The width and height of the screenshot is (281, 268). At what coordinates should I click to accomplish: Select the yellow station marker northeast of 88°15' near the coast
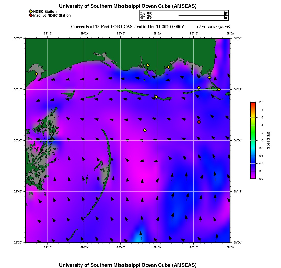[x=209, y=78]
